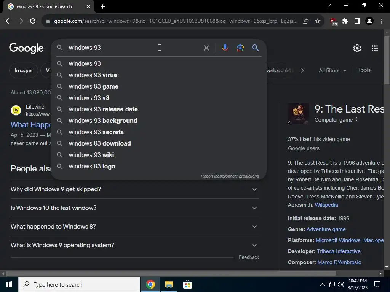The height and width of the screenshot is (292, 390).
Task: Click inside the Google search input
Action: click(x=134, y=48)
